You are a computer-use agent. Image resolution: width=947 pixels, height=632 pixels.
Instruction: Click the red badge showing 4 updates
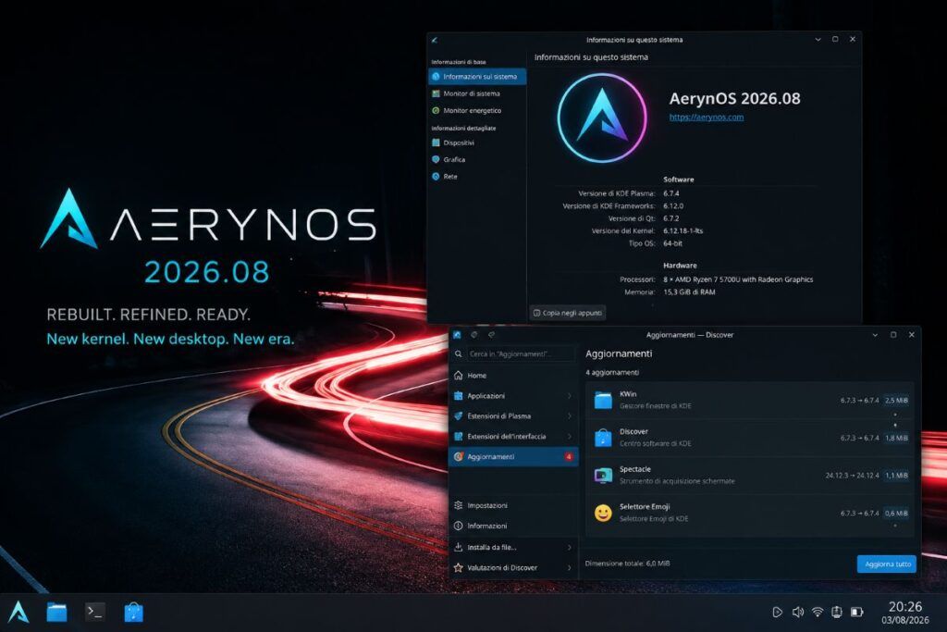tap(569, 457)
